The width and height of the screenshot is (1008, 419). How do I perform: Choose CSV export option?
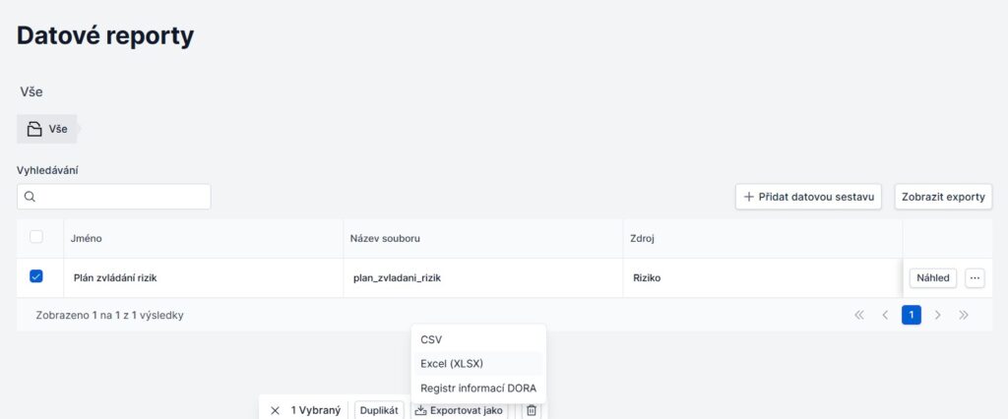click(431, 339)
